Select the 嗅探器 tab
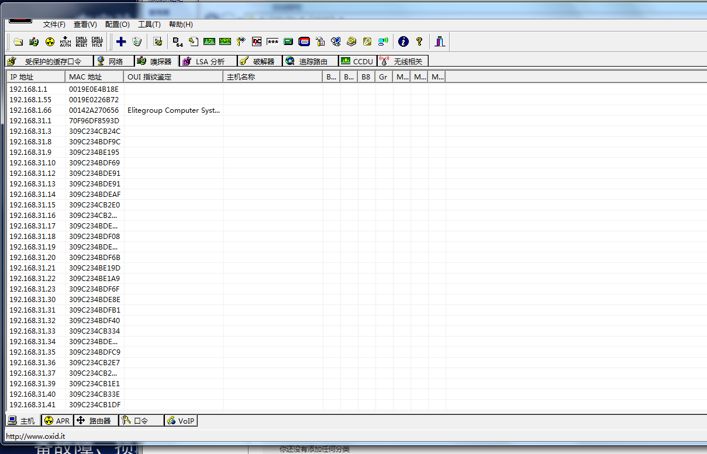Viewport: 707px width, 454px height. tap(157, 61)
